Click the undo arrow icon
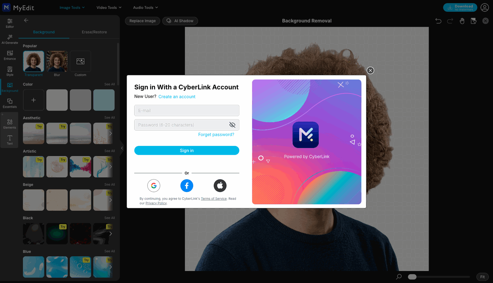 pyautogui.click(x=438, y=21)
